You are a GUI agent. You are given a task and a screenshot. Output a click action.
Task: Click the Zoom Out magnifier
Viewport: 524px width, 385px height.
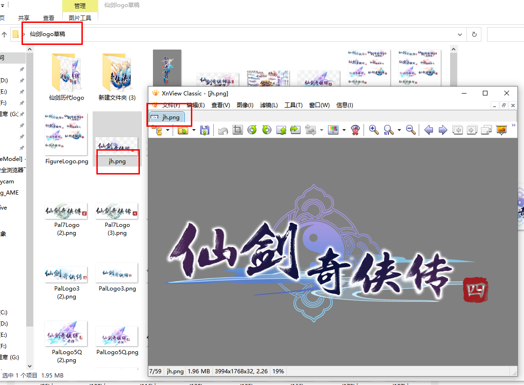point(411,130)
